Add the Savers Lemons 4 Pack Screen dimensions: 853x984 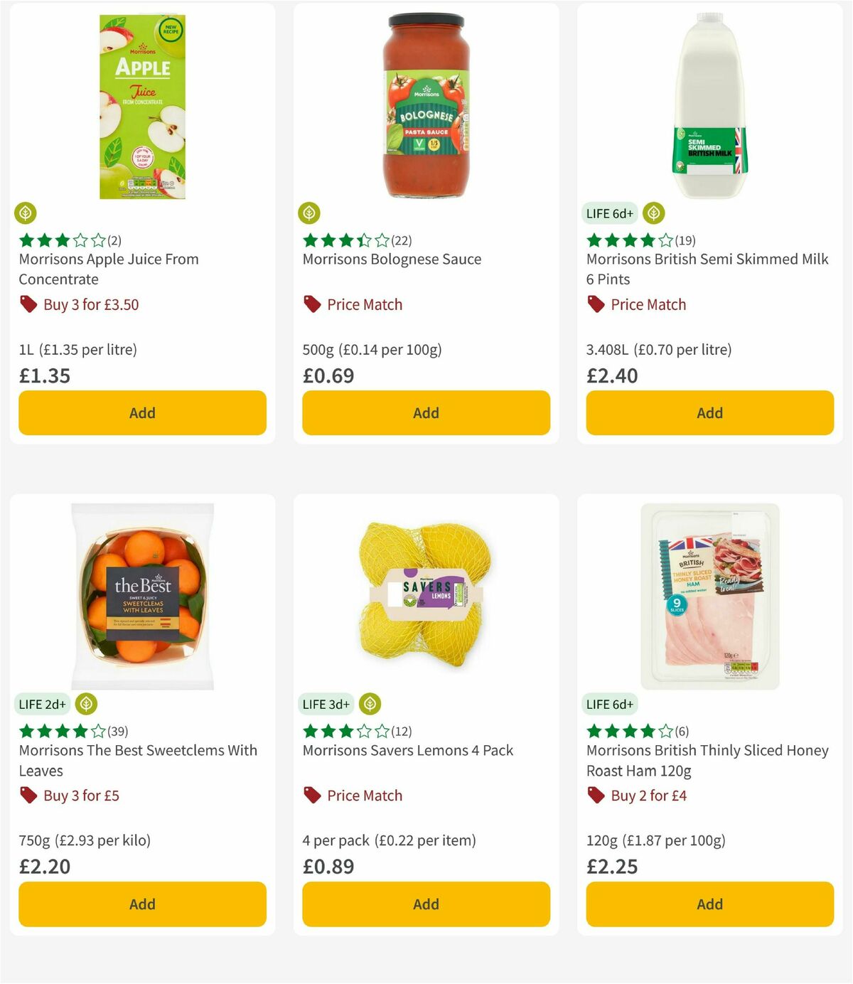425,904
